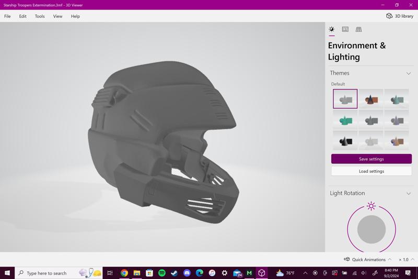Open Spotify from taskbar
Viewport: 418px width, 279px height.
click(162, 273)
